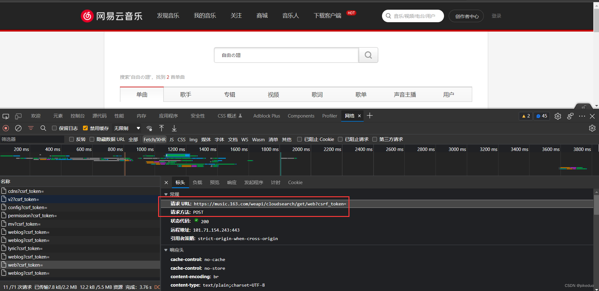
Task: Switch to the 控制台 tab
Action: click(x=78, y=116)
